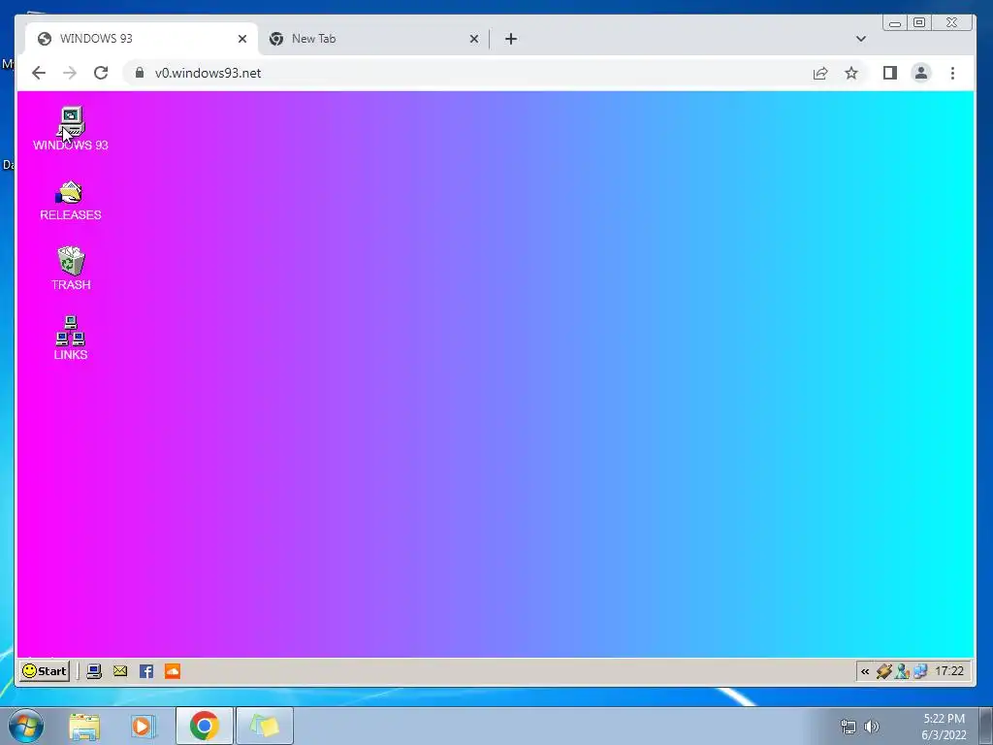Viewport: 993px width, 745px height.
Task: Open File Explorer from taskbar
Action: pyautogui.click(x=84, y=726)
